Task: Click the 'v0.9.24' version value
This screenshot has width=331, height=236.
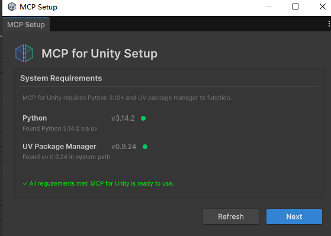Action: pos(124,147)
